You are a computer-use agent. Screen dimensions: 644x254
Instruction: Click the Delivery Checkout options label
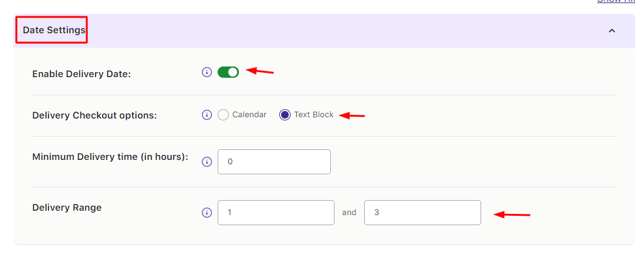94,115
